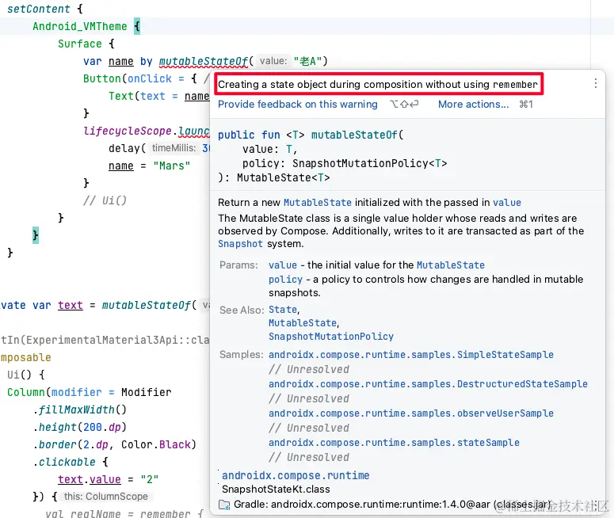Click the 'value:' inlay hint in the var name line
The height and width of the screenshot is (518, 614).
(273, 61)
